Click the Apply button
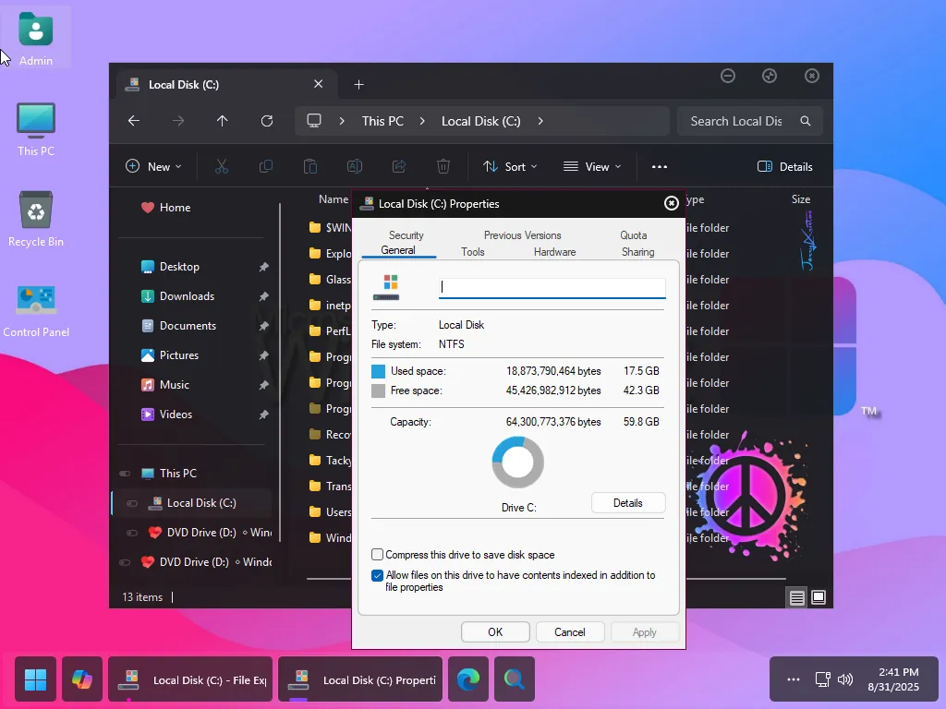This screenshot has width=946, height=709. point(644,631)
